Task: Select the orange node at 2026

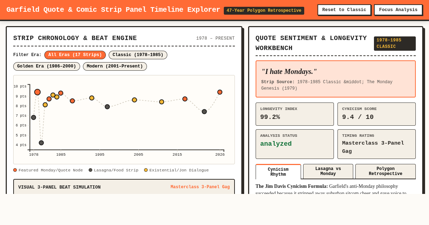Action: tap(220, 92)
